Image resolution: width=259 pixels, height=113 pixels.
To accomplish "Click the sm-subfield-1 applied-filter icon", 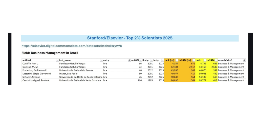I will (x=244, y=60).
